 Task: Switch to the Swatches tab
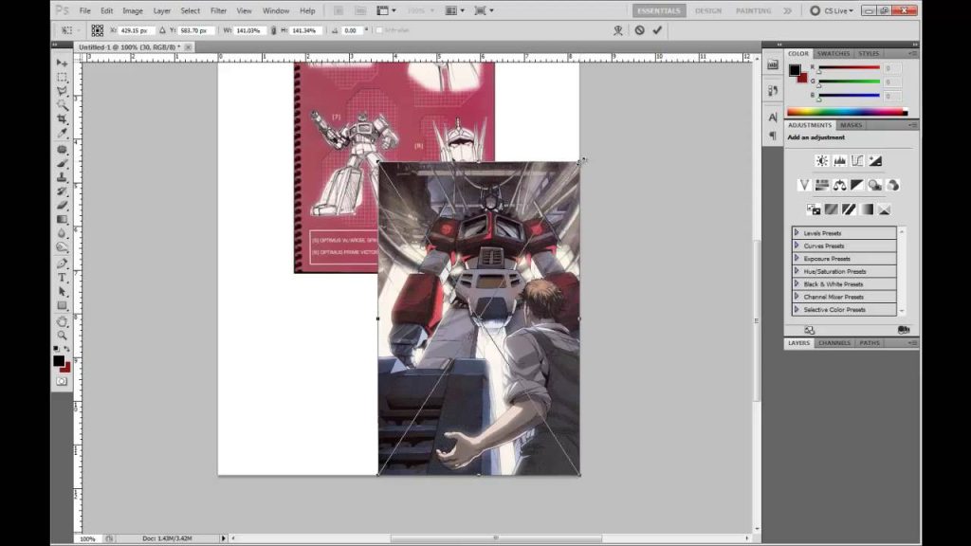[833, 53]
